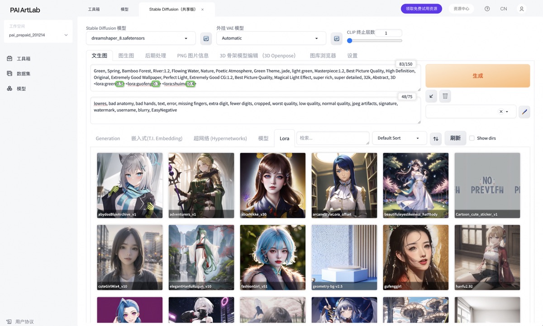The image size is (543, 326).
Task: Open the Default Sort dropdown
Action: [x=399, y=138]
